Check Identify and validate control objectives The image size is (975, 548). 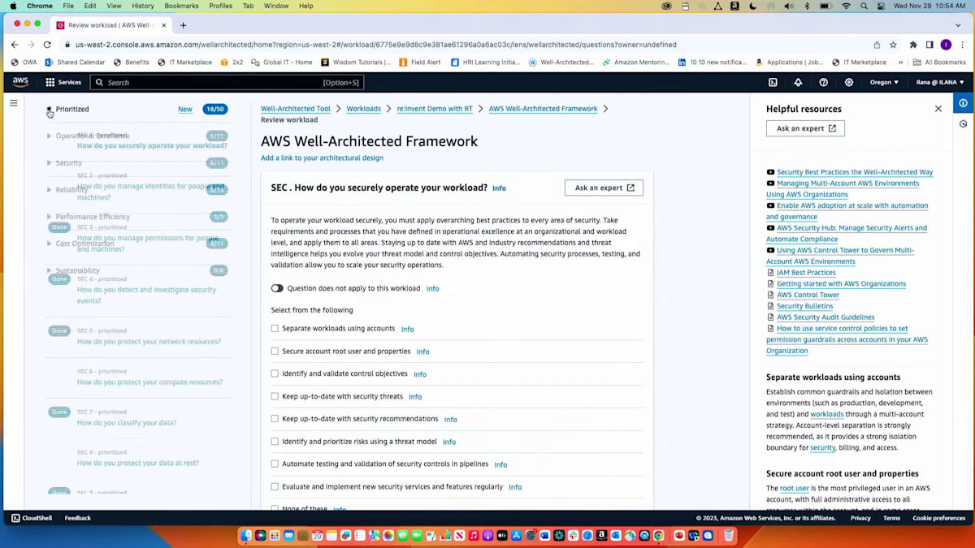[275, 373]
